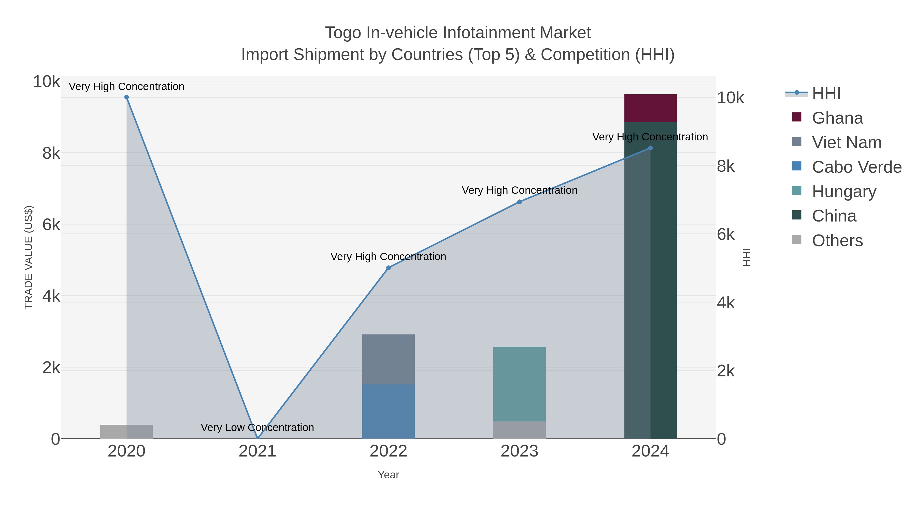Viewport: 916px width, 515px height.
Task: Select the 2020 HHI data point
Action: click(x=127, y=97)
